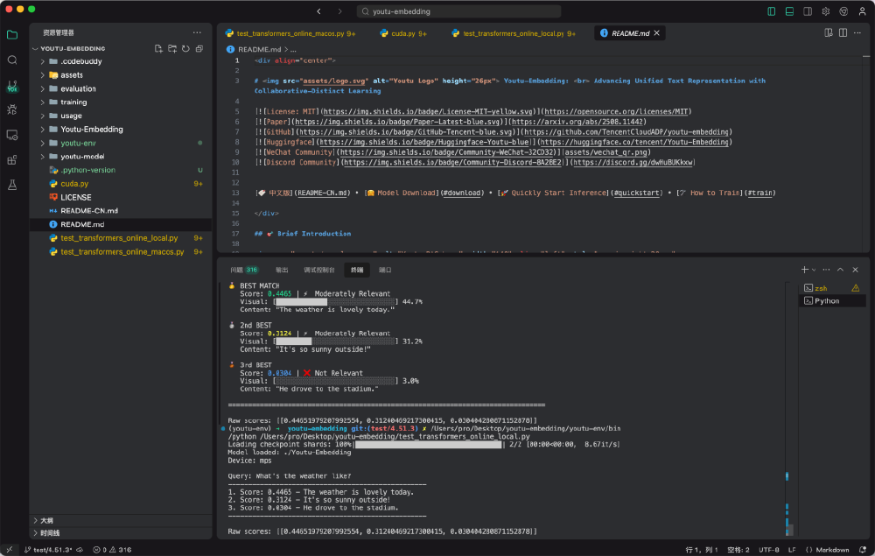875x556 pixels.
Task: Open the Run and Debug view
Action: pyautogui.click(x=12, y=110)
